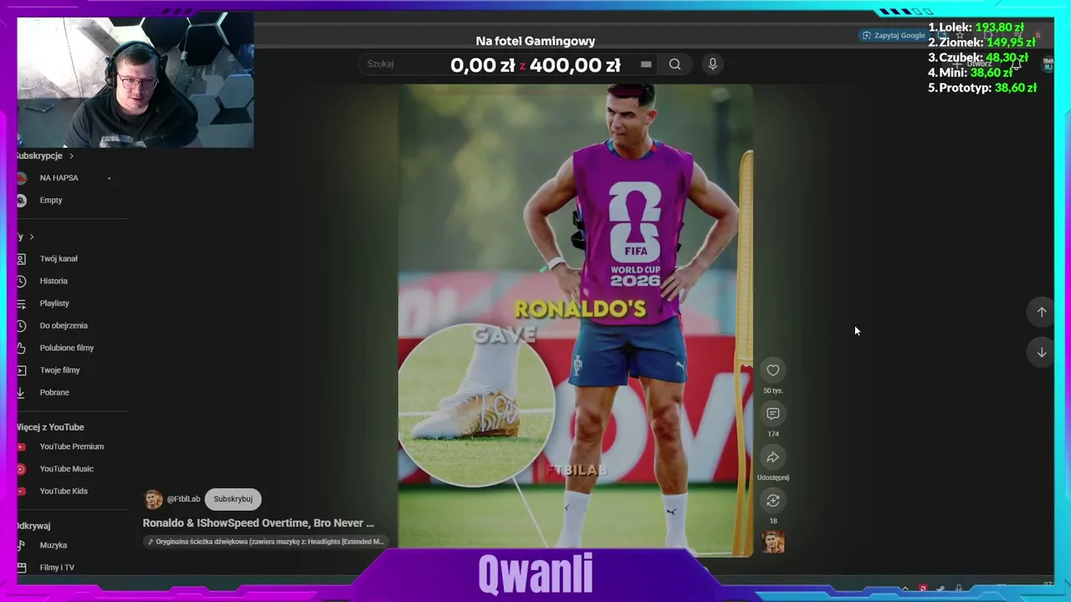Viewport: 1071px width, 602px height.
Task: Click the YouTube Kids logo icon
Action: pyautogui.click(x=21, y=492)
